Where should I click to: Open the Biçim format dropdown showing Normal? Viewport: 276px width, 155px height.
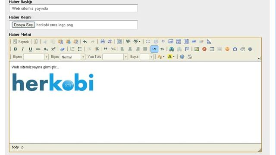(x=72, y=57)
